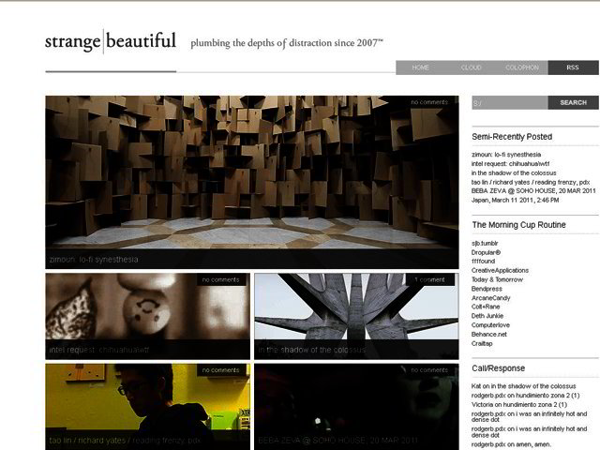This screenshot has width=600, height=450.
Task: Click the strange beautiful site logo
Action: 111,41
